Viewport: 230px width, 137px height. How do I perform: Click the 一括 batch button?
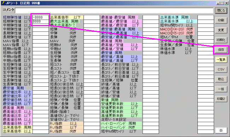point(221,89)
